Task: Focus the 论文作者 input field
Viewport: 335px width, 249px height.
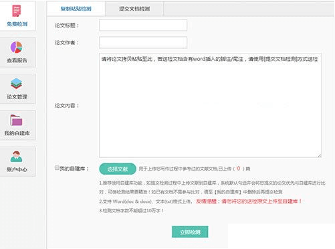Action: point(143,42)
